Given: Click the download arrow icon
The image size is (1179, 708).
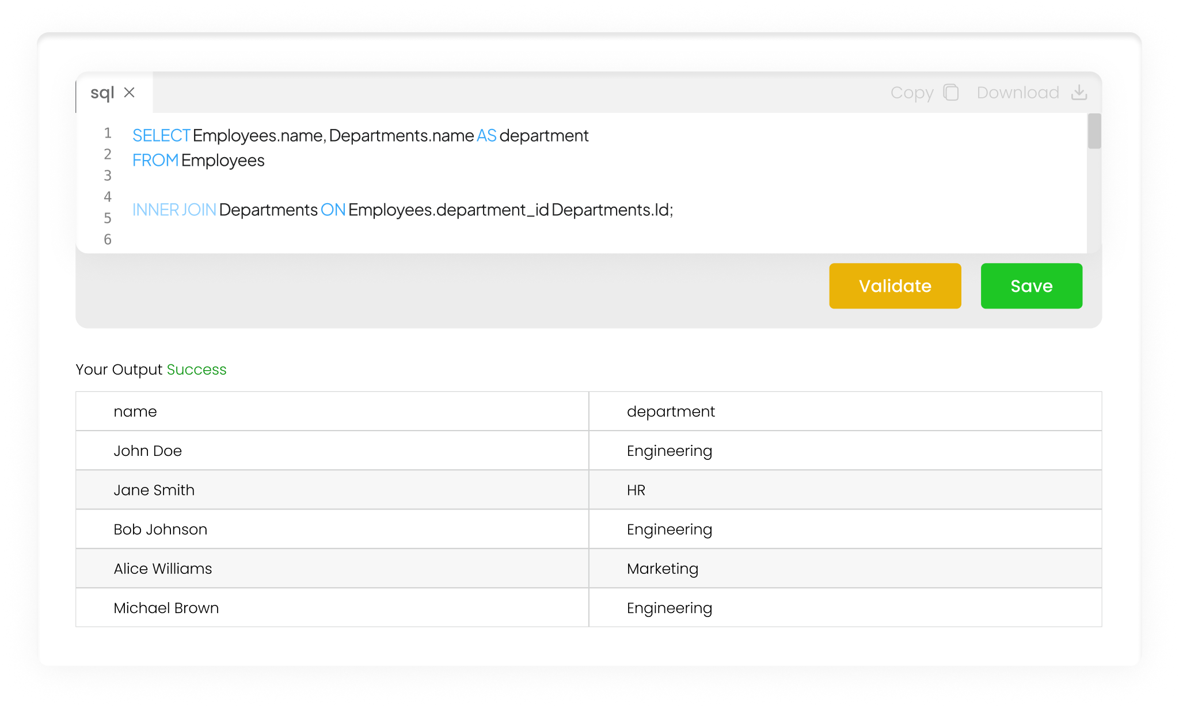Looking at the screenshot, I should click(1079, 93).
